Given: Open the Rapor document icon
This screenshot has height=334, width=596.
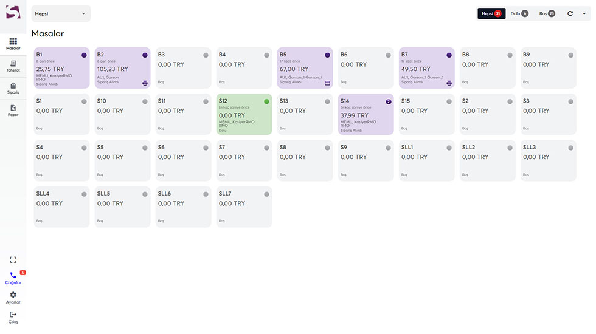Looking at the screenshot, I should pos(13,108).
